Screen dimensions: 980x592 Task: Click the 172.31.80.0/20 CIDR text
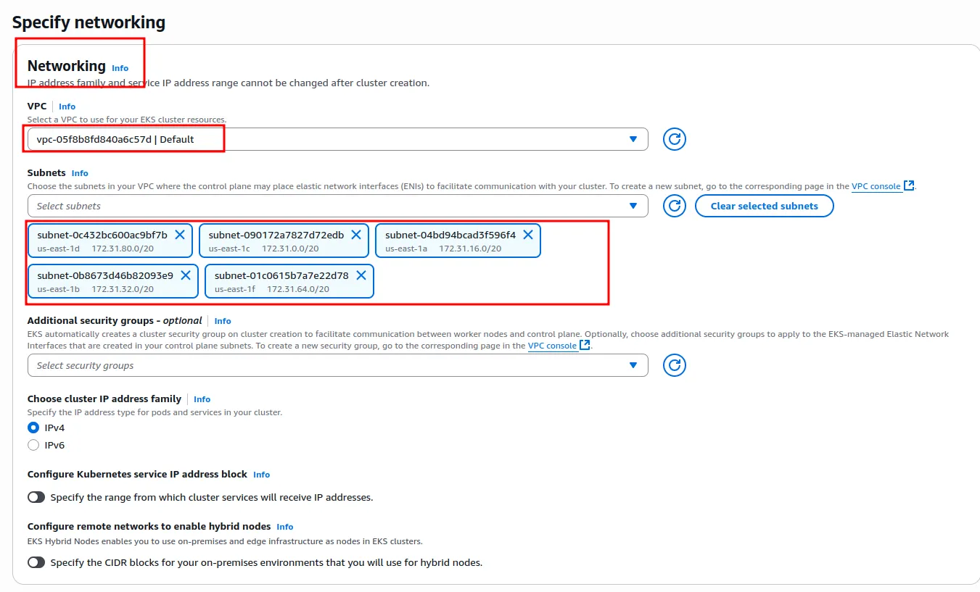click(123, 249)
